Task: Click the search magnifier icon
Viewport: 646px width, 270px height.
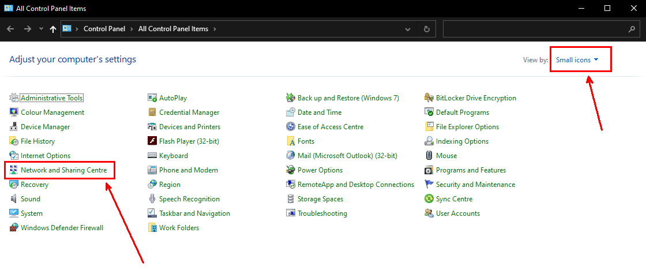Action: pos(632,29)
